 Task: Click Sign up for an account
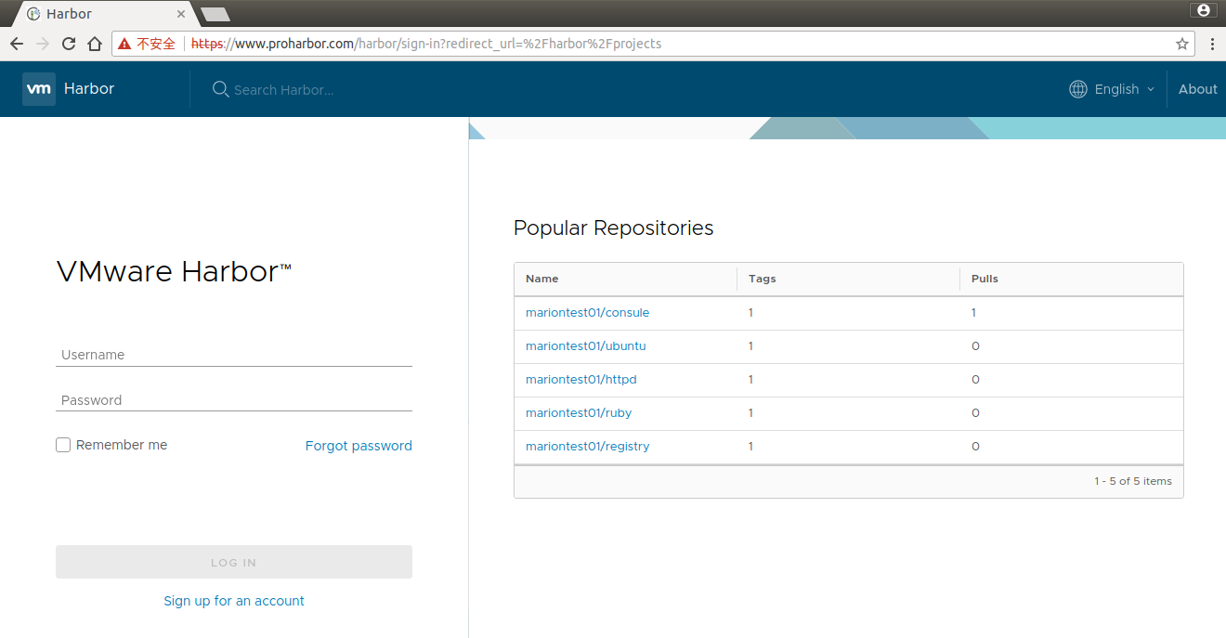(234, 601)
